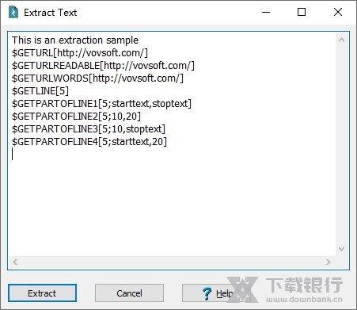Minimize the Extract Text window
This screenshot has width=357, height=310.
(266, 12)
